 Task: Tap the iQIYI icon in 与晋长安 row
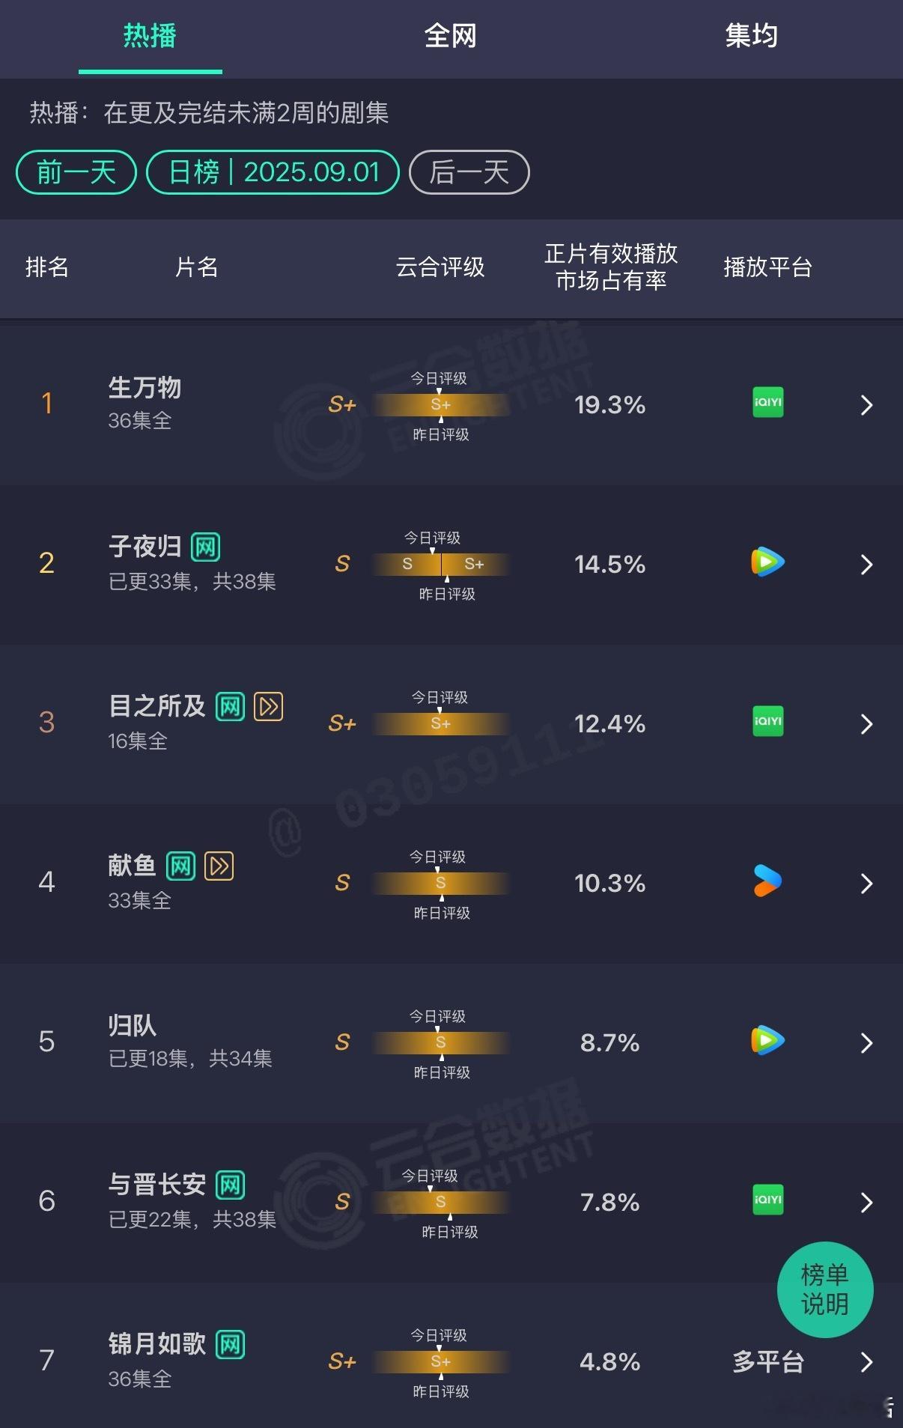click(767, 1200)
